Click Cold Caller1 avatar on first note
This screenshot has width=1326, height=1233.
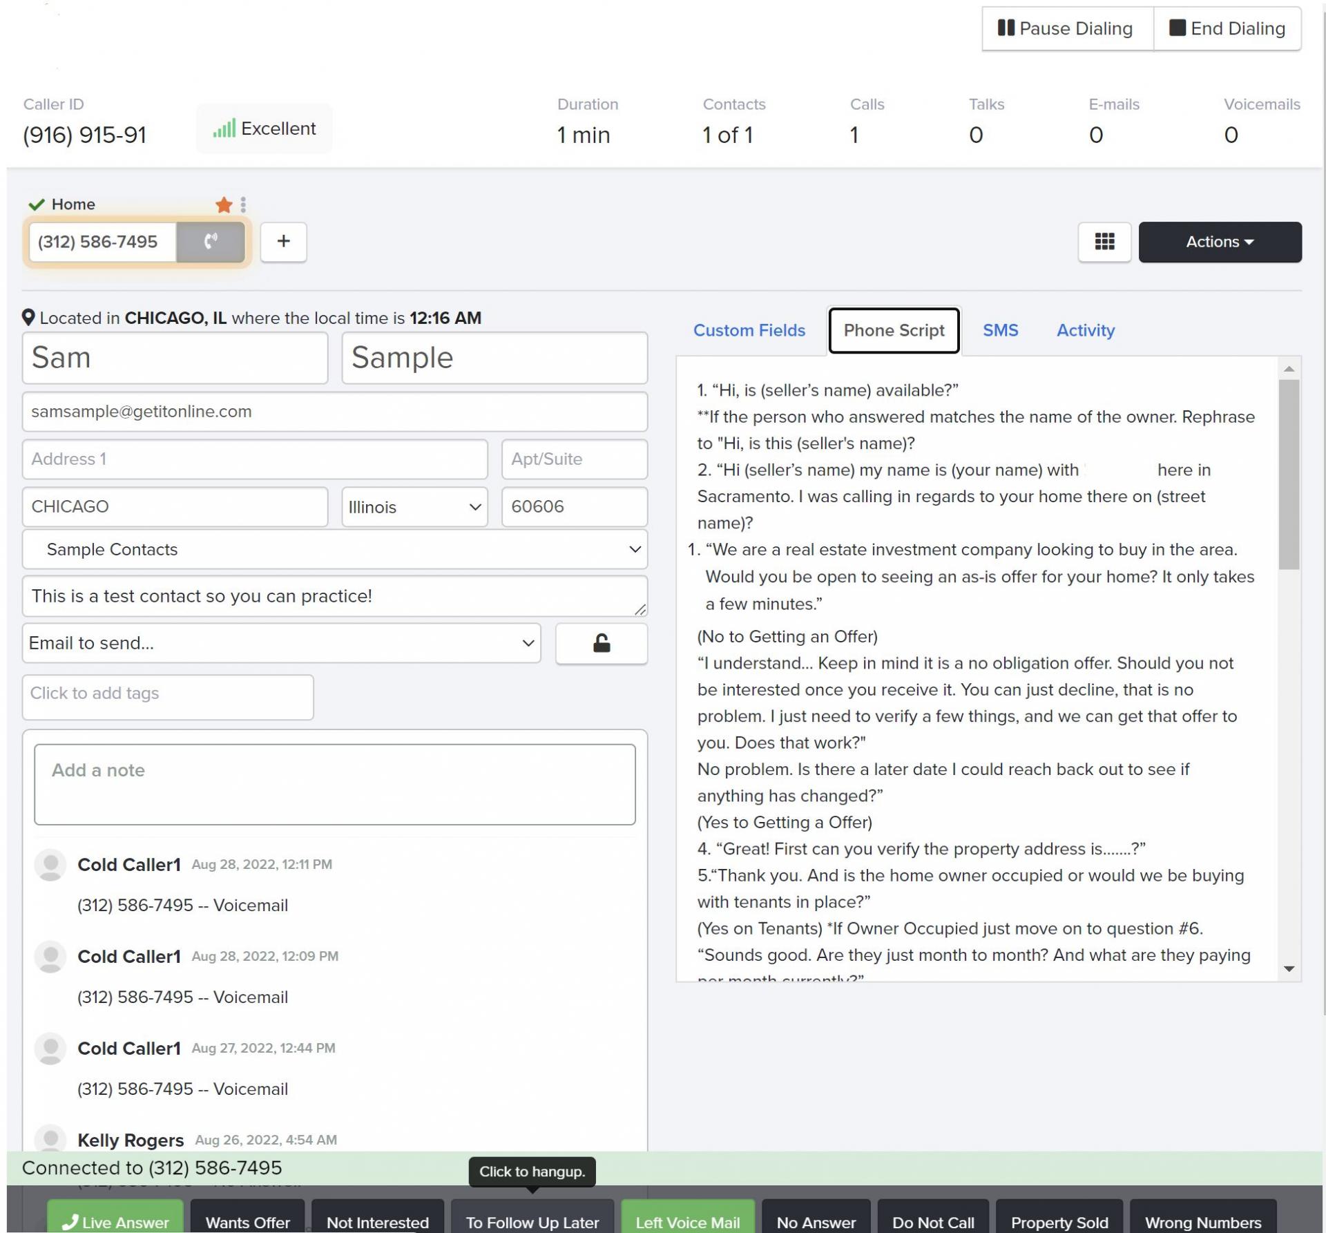(50, 865)
